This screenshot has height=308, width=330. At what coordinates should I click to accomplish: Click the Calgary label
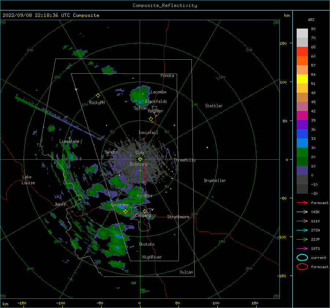143,215
